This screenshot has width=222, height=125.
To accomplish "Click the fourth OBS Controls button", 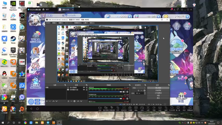I will (x=158, y=96).
